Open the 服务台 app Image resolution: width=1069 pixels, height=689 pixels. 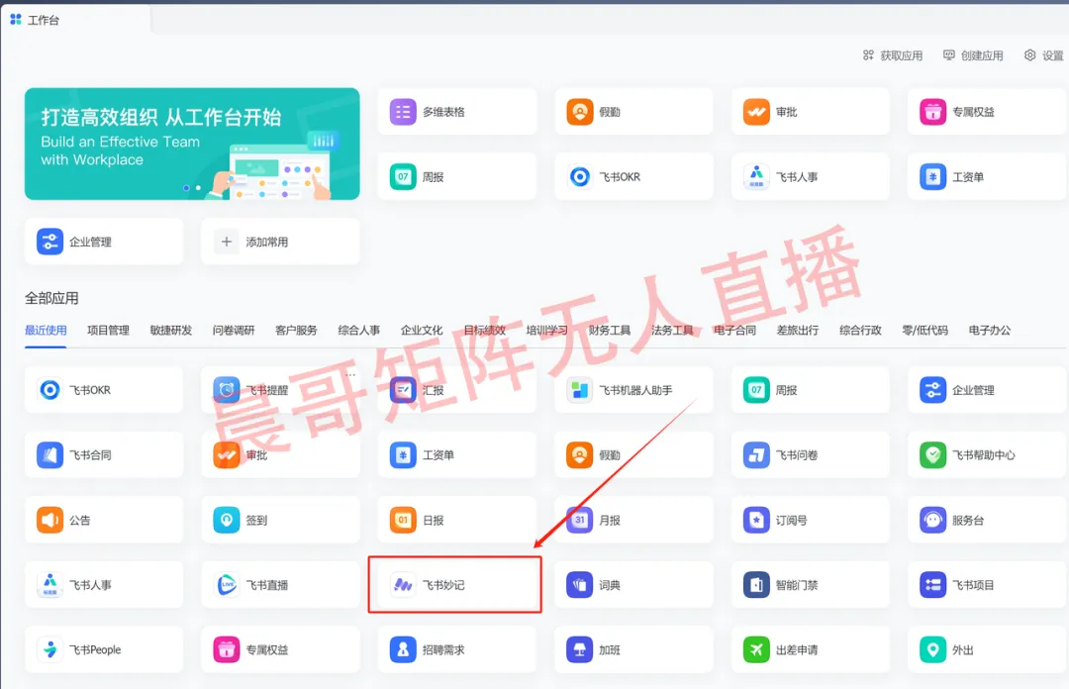click(987, 520)
